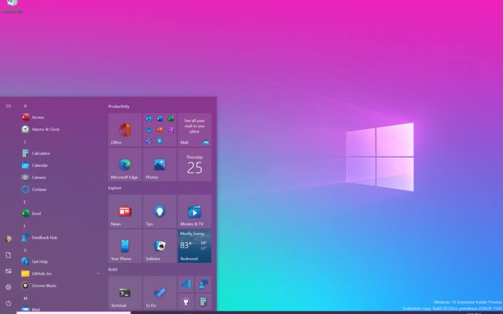Open the Photos tile
This screenshot has width=503, height=314.
(x=160, y=165)
